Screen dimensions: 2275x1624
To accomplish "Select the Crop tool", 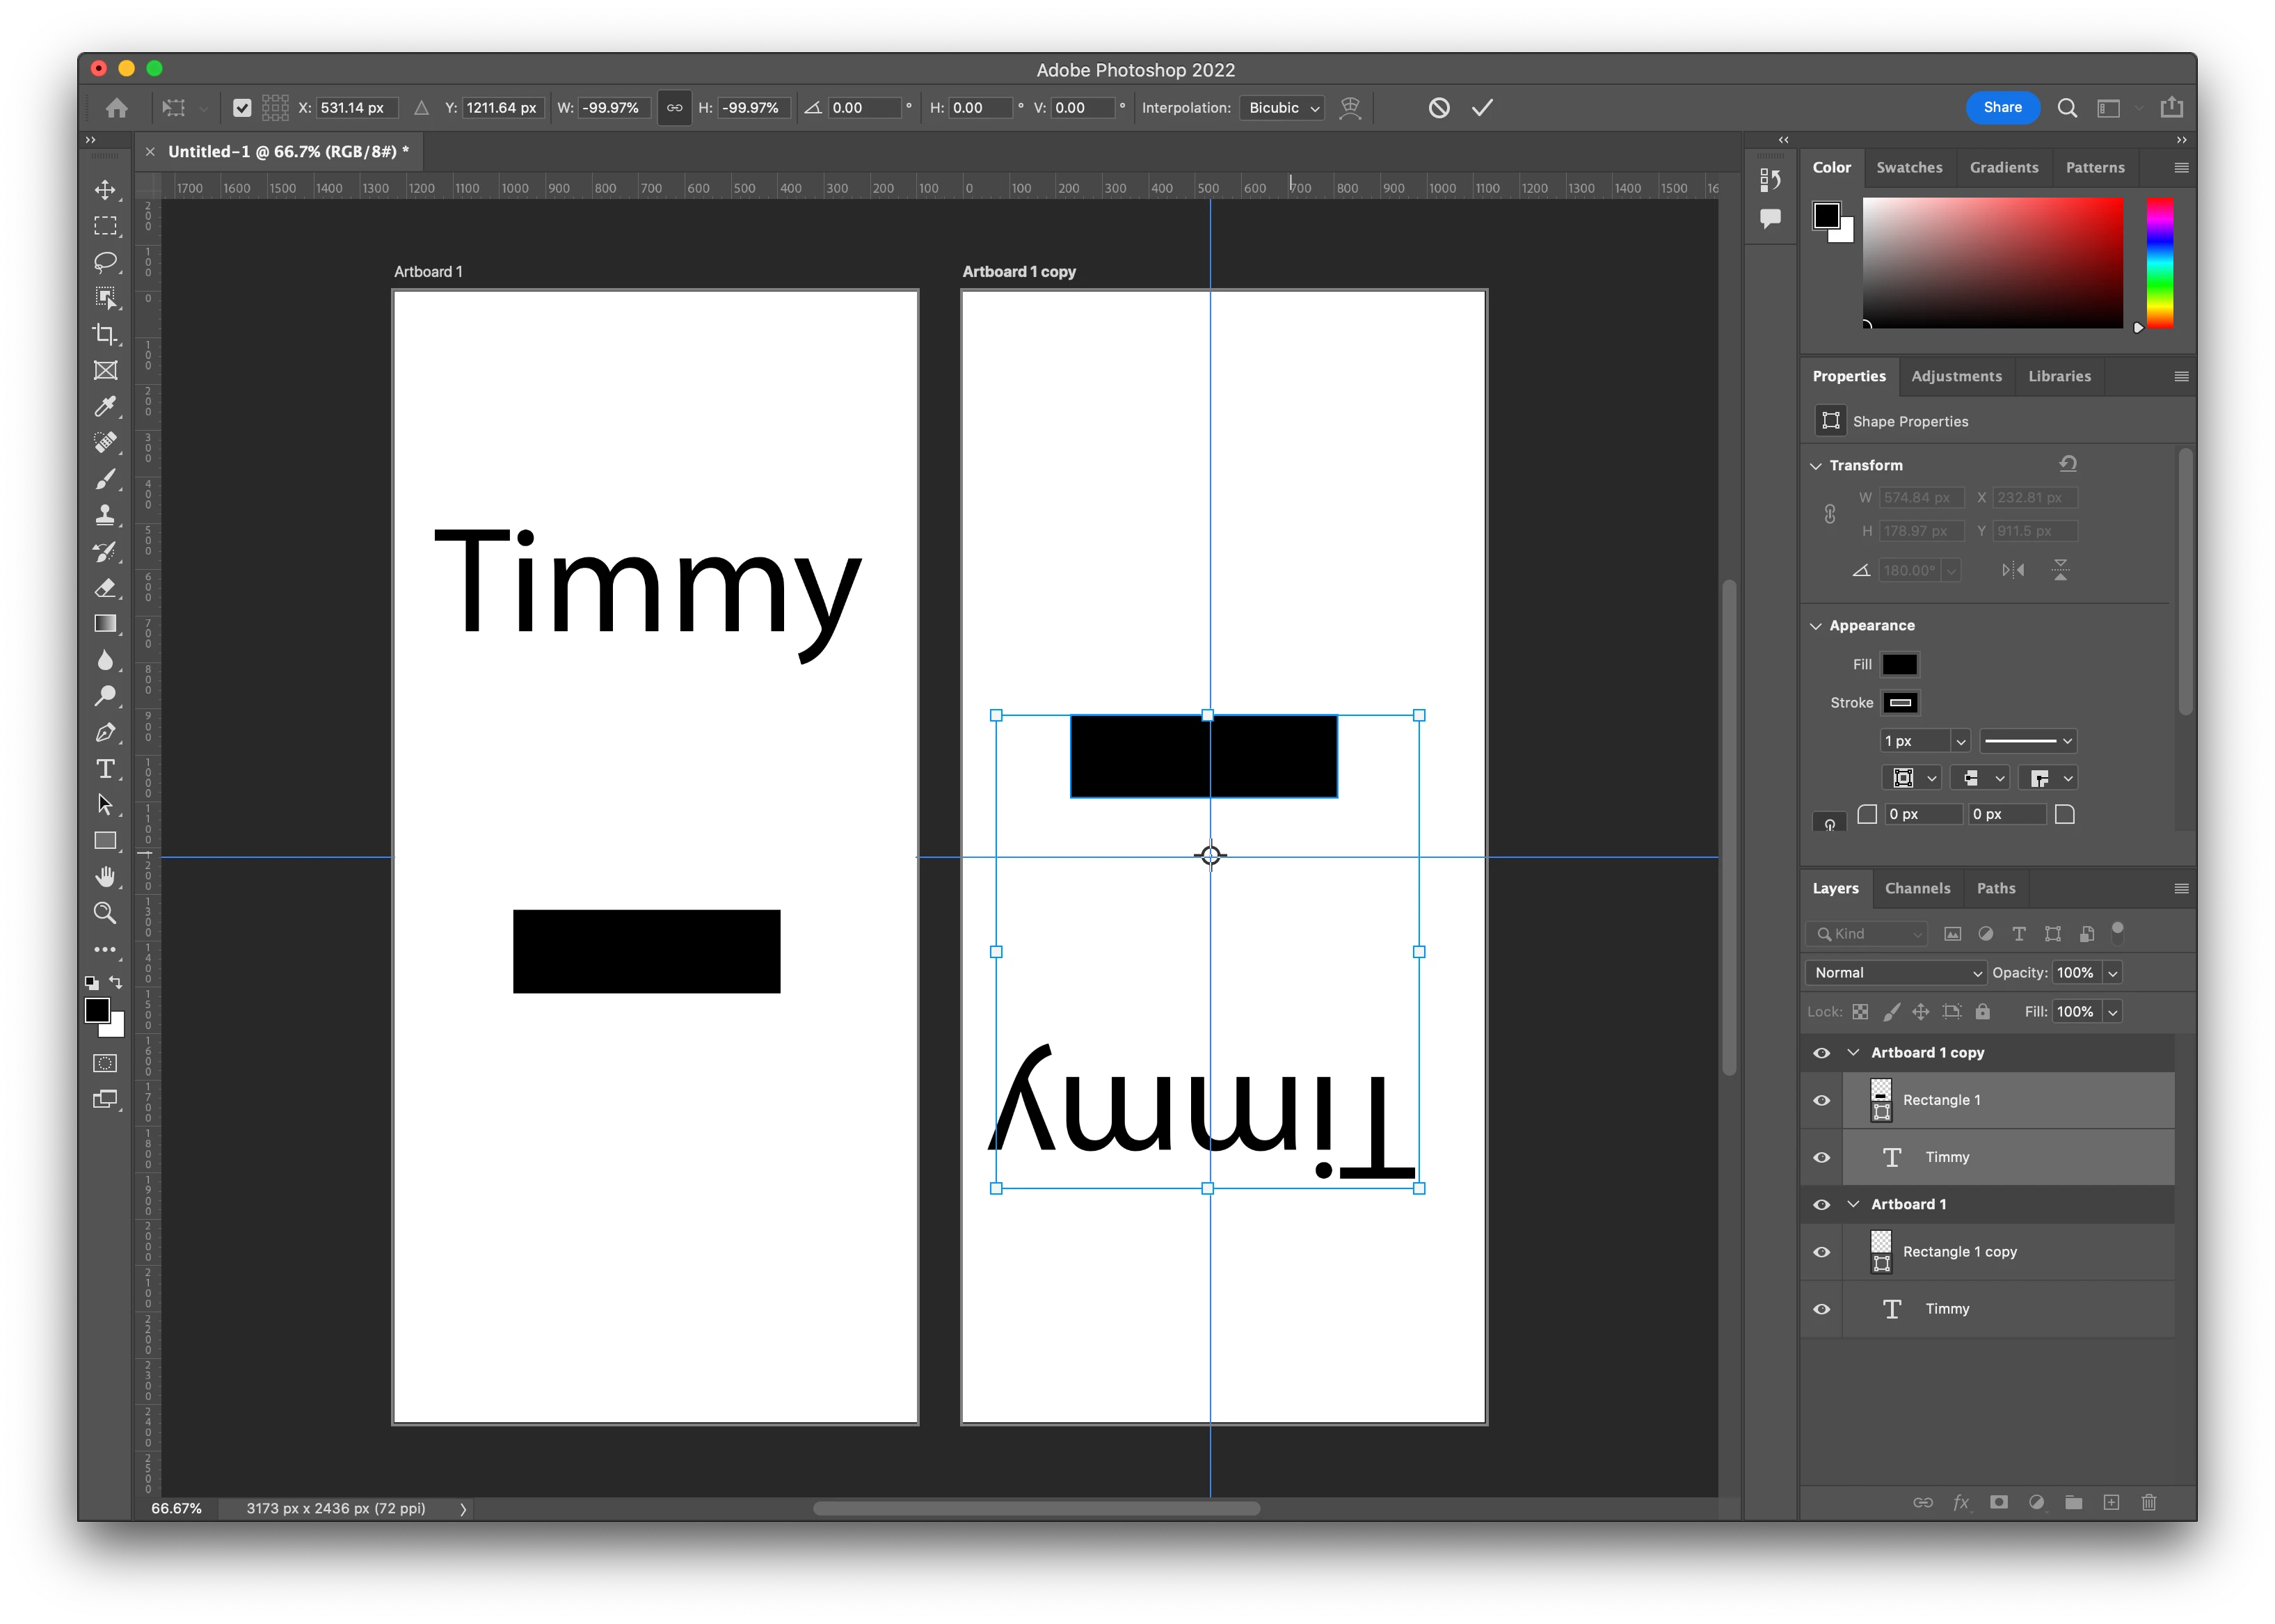I will coord(105,334).
